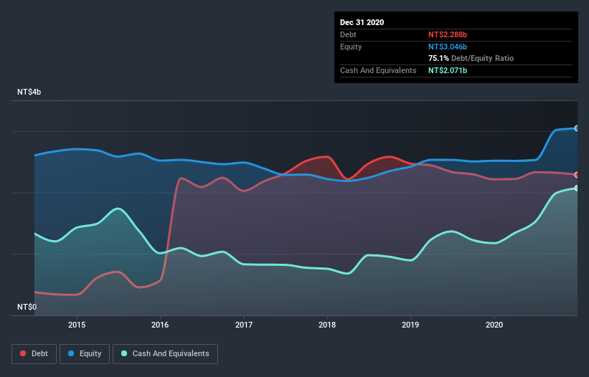Select the red Debt endpoint marker
This screenshot has height=377, width=589.
(x=577, y=175)
